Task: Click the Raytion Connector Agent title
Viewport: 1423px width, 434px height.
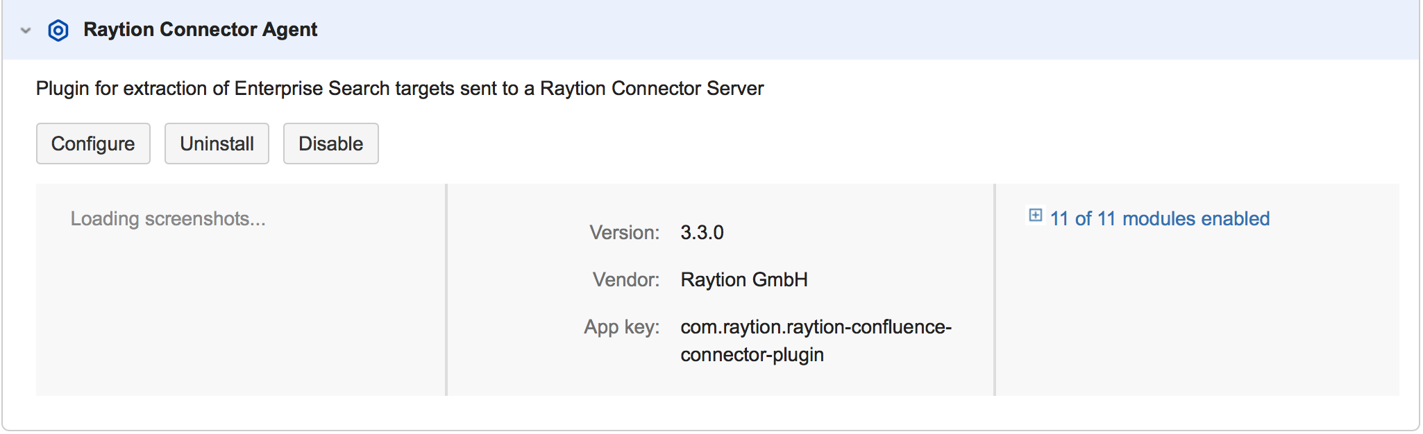Action: [200, 30]
